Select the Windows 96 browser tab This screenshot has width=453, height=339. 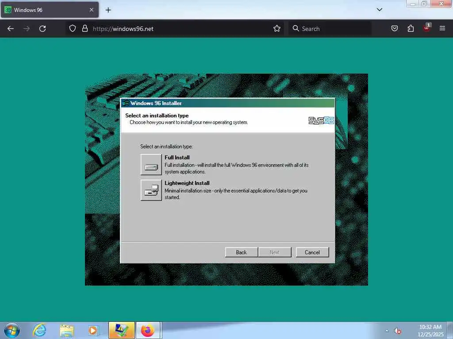50,10
